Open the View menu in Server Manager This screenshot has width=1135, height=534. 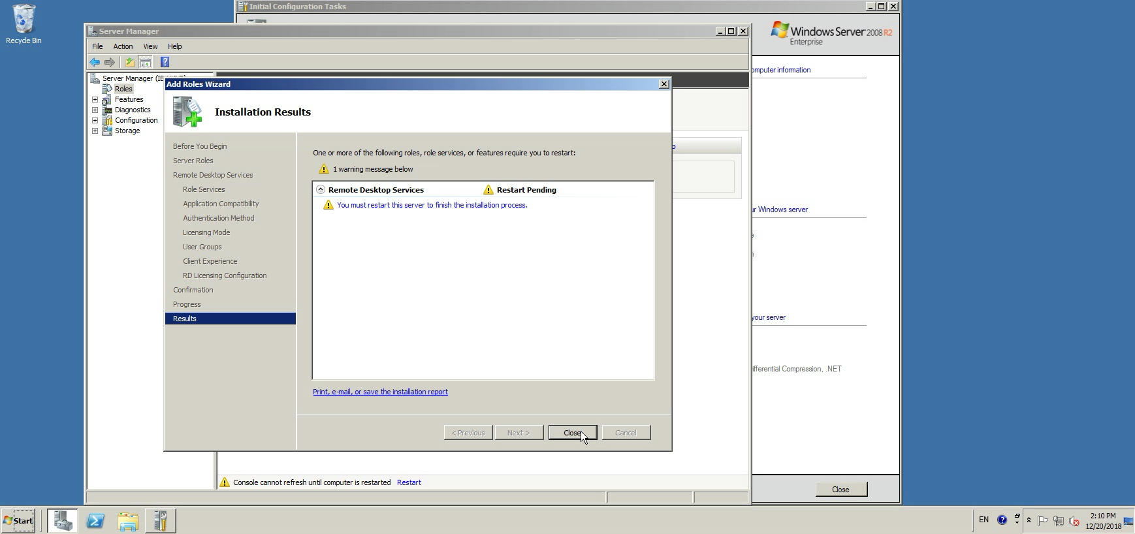tap(150, 46)
